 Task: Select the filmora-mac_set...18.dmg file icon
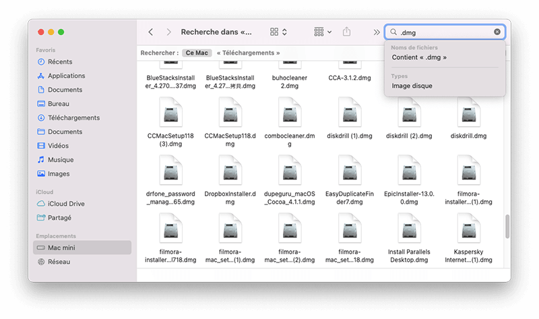(x=350, y=228)
